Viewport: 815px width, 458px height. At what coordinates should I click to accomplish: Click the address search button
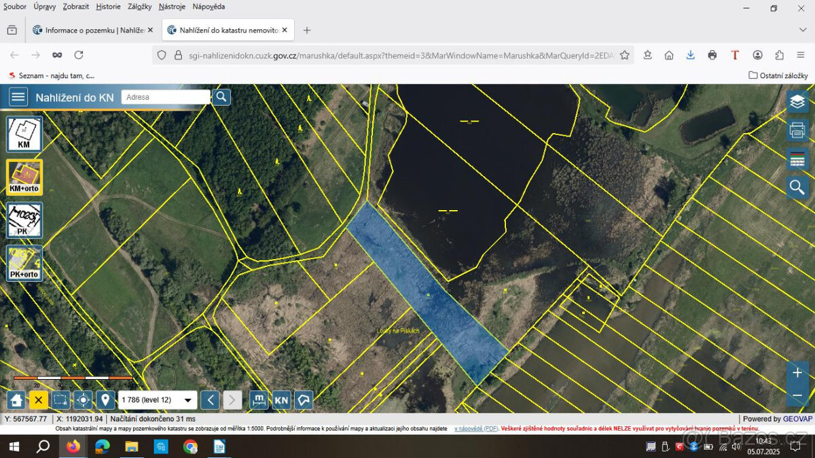tap(221, 97)
